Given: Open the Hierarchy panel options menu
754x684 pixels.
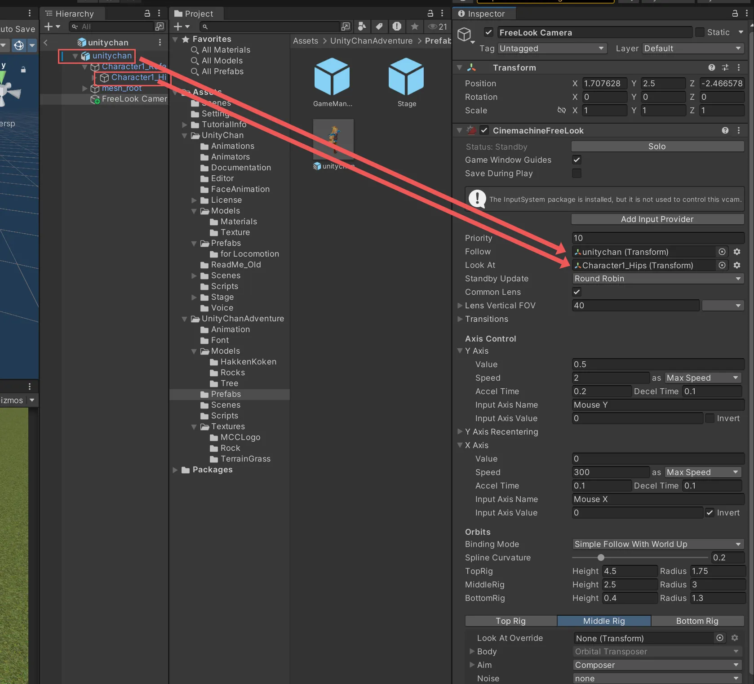Looking at the screenshot, I should [159, 13].
